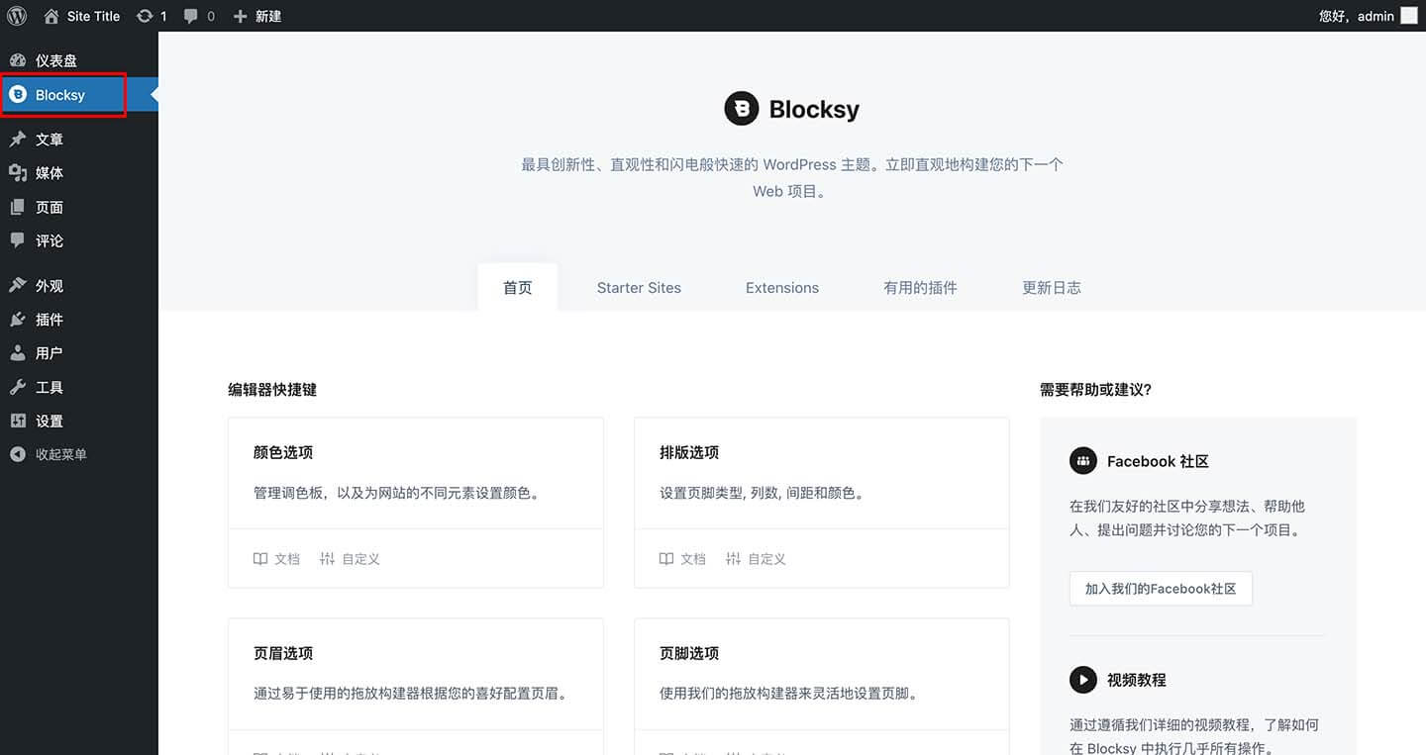Screen dimensions: 1426x755
Task: Click the admin avatar square
Action: (1408, 16)
